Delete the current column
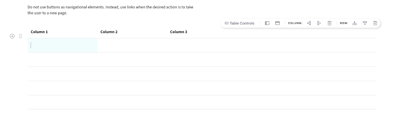The height and width of the screenshot is (127, 401). click(x=330, y=23)
